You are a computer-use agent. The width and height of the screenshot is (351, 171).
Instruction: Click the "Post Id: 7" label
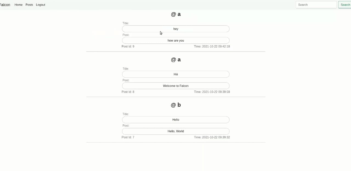[x=128, y=137]
